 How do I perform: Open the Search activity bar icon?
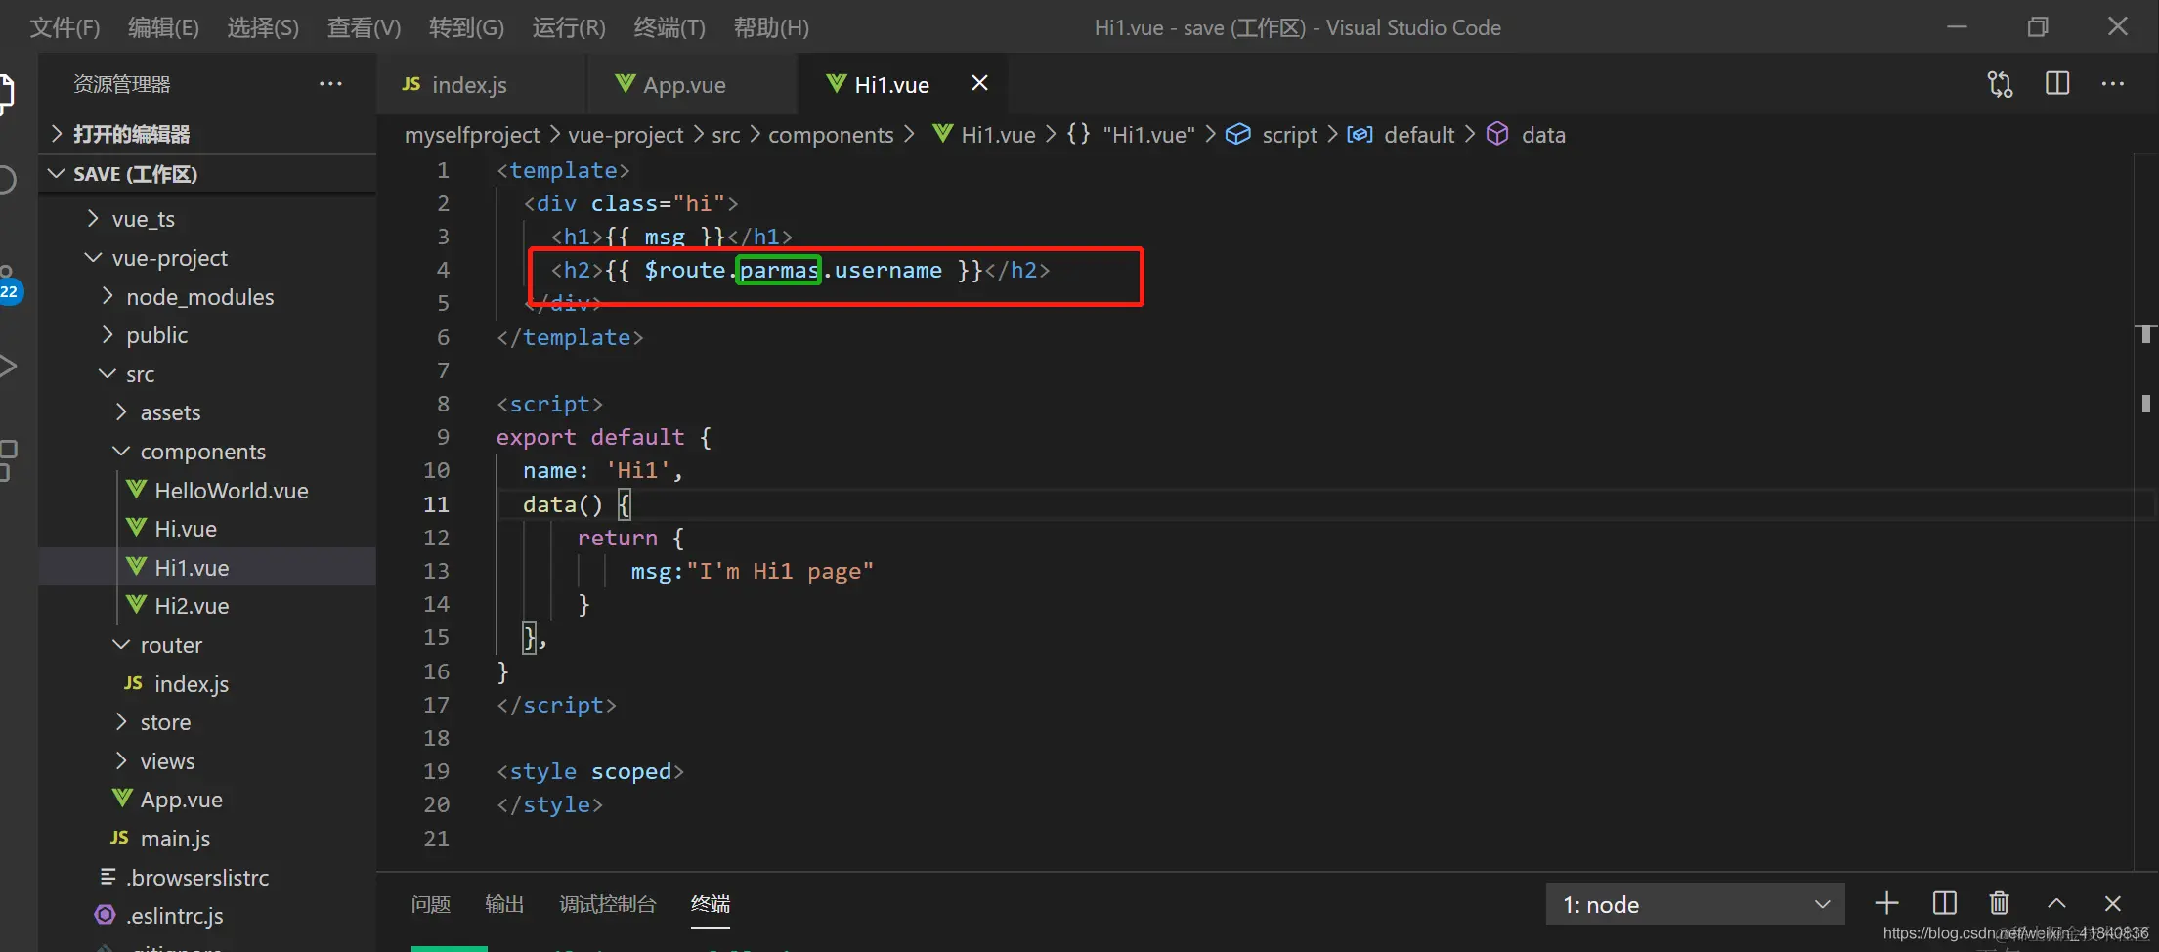pyautogui.click(x=8, y=180)
